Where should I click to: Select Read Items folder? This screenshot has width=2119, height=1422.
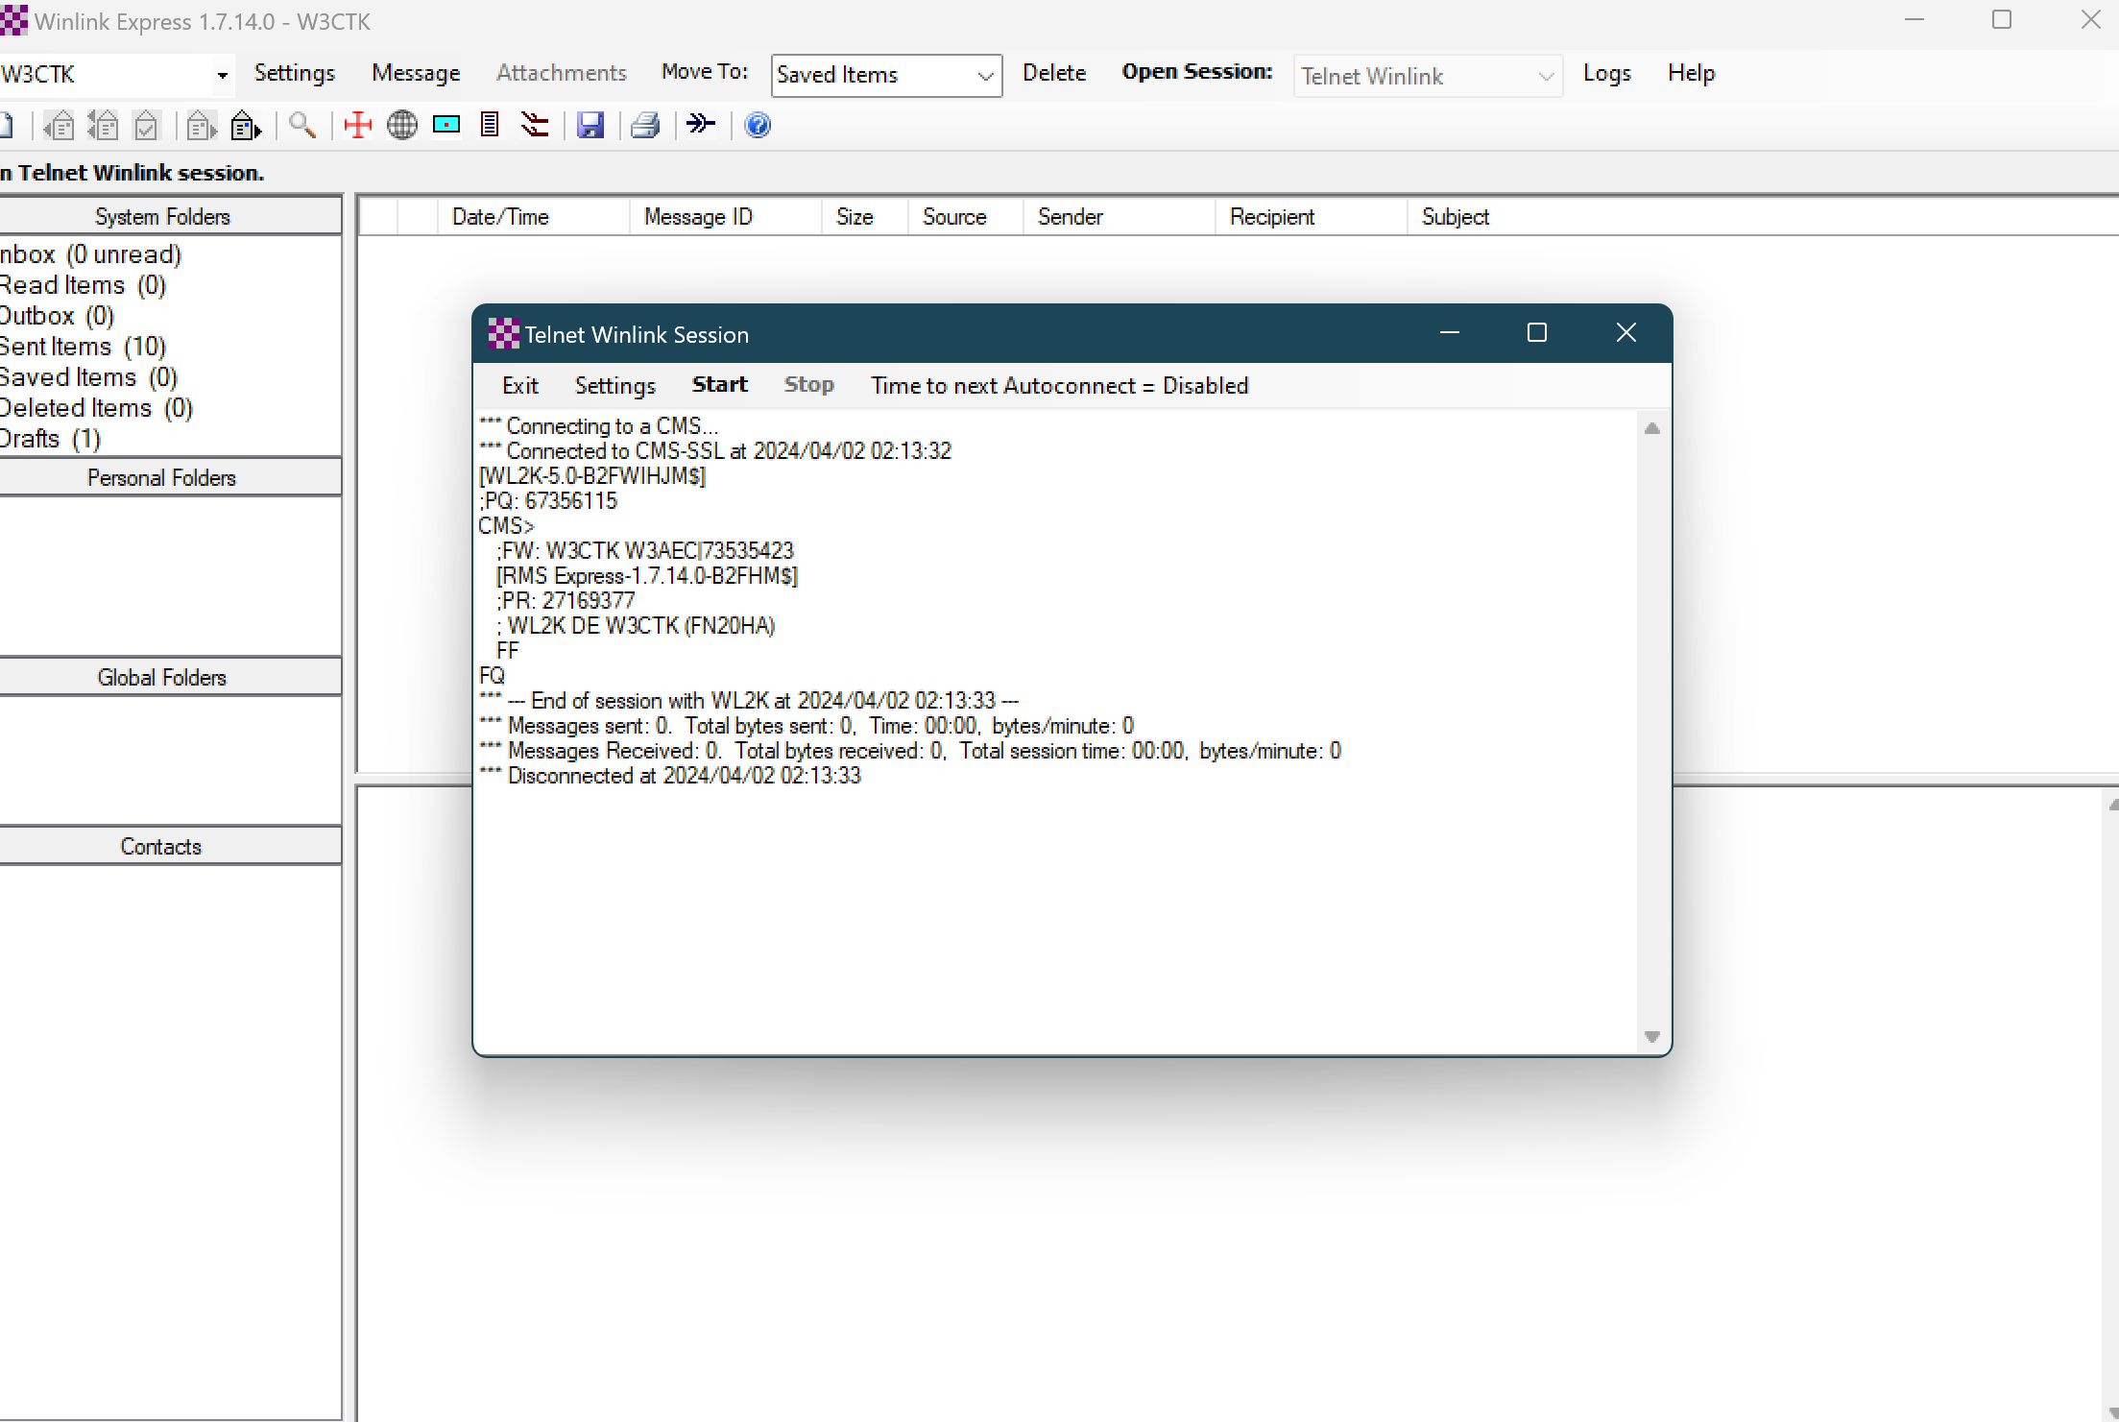coord(84,285)
